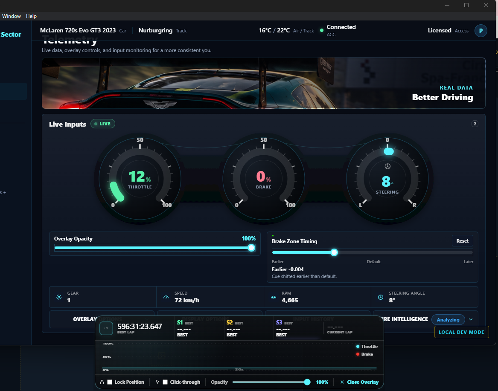
Task: Click the best lap time 596:31:23.647
Action: pyautogui.click(x=140, y=326)
